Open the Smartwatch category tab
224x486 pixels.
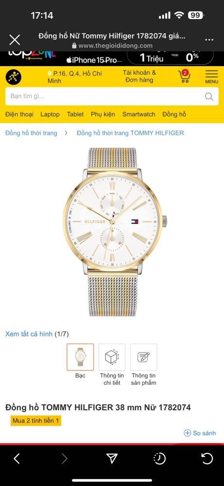click(138, 114)
